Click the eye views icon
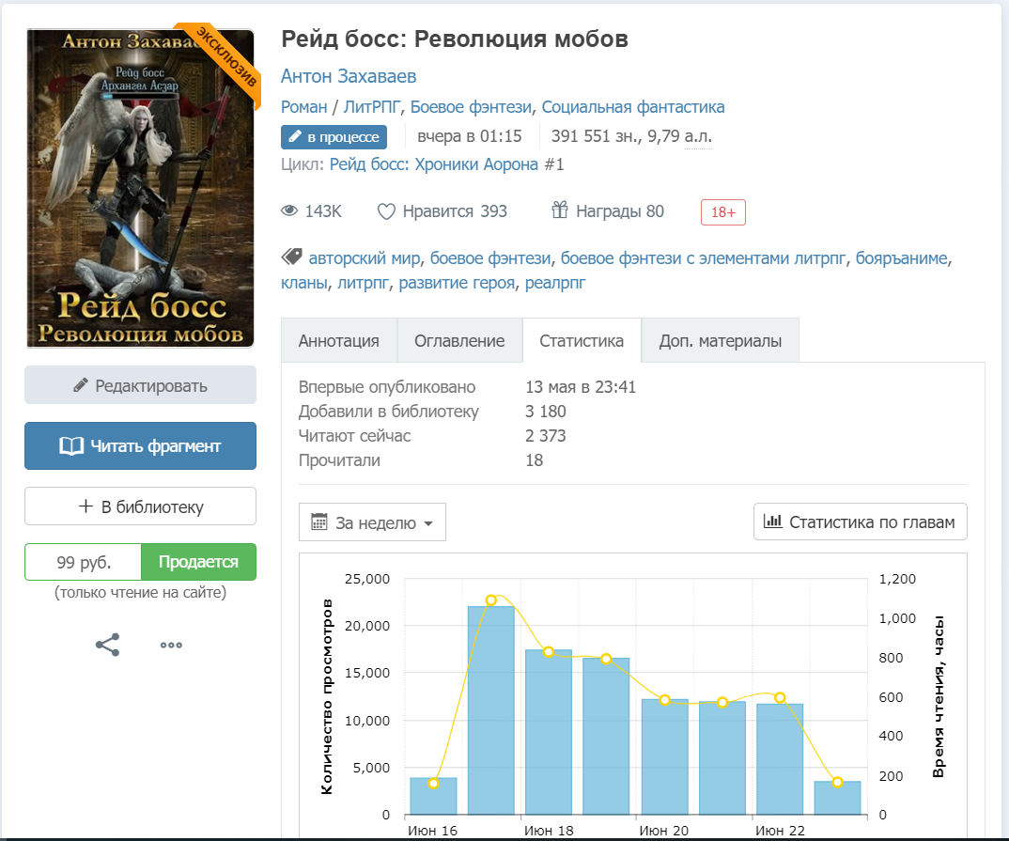Screen dimensions: 1009x841 [x=289, y=211]
